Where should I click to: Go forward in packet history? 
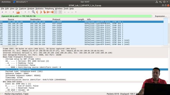[x=41, y=12]
